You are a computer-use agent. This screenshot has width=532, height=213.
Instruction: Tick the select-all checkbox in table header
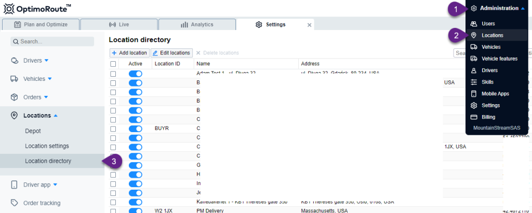[x=113, y=64]
